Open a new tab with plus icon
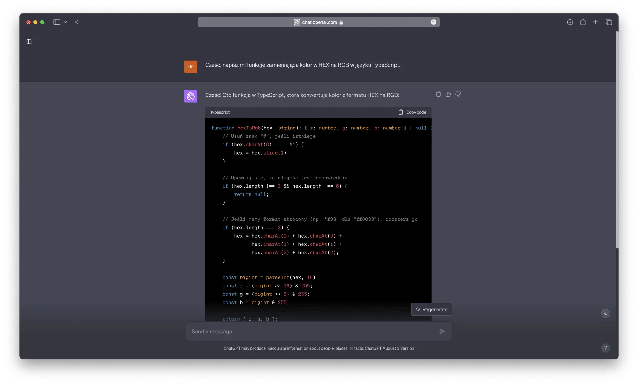 coord(596,22)
